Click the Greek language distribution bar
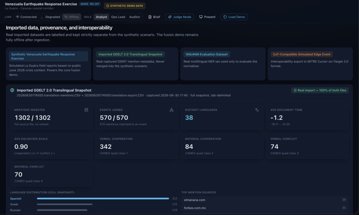The height and width of the screenshot is (215, 359). [65, 204]
